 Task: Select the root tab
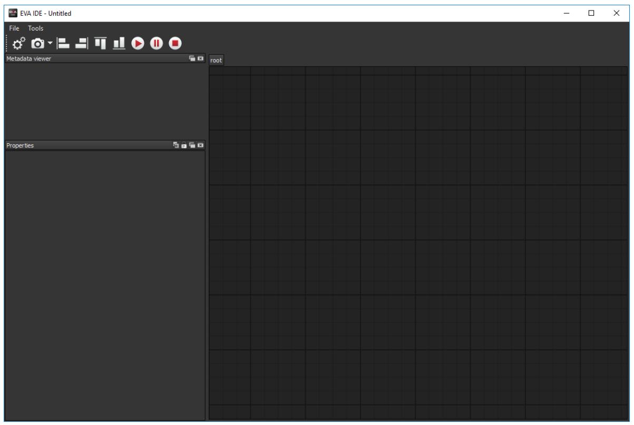[216, 61]
